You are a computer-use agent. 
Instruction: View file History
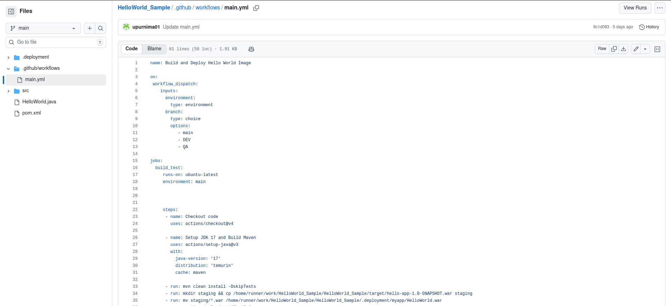(x=649, y=27)
